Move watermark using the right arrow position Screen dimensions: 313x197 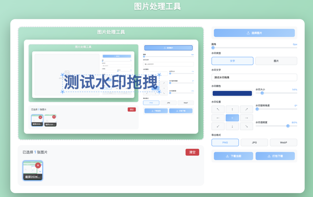click(246, 118)
